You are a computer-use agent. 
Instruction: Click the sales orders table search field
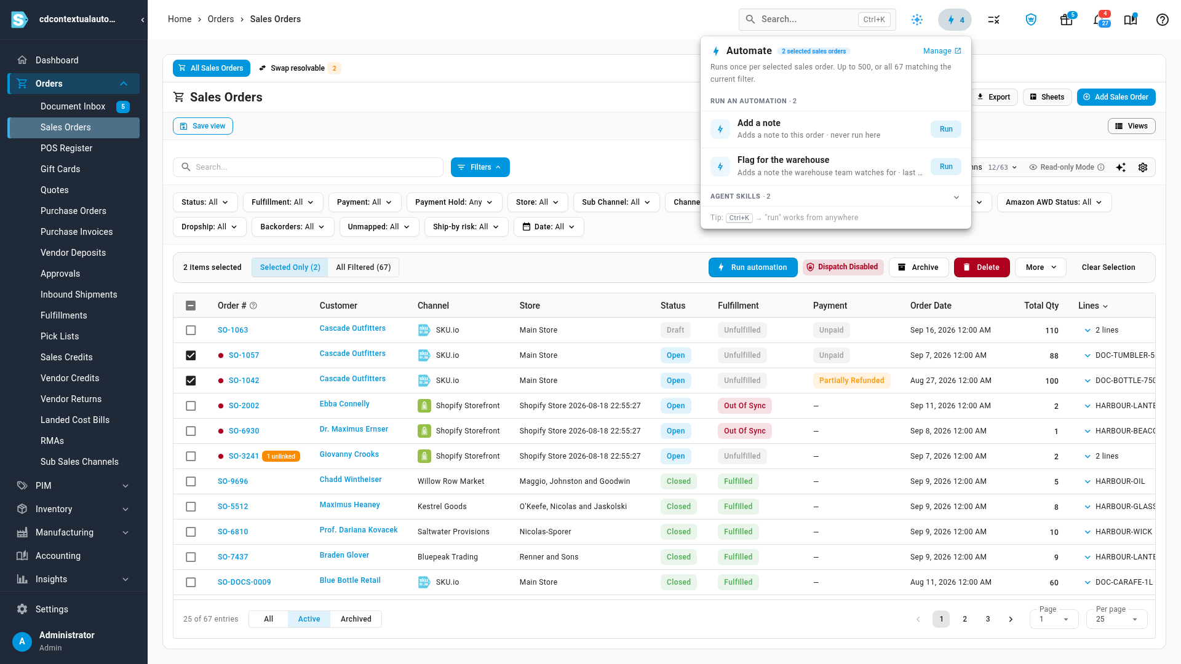pyautogui.click(x=308, y=167)
